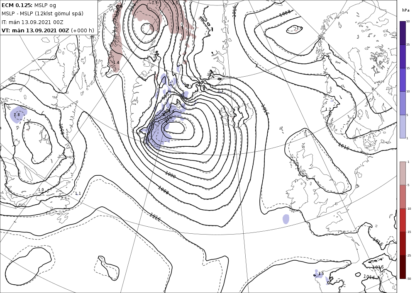Click the '-1.0' value inside the top-right low
This screenshot has height=293, width=415.
[299, 28]
